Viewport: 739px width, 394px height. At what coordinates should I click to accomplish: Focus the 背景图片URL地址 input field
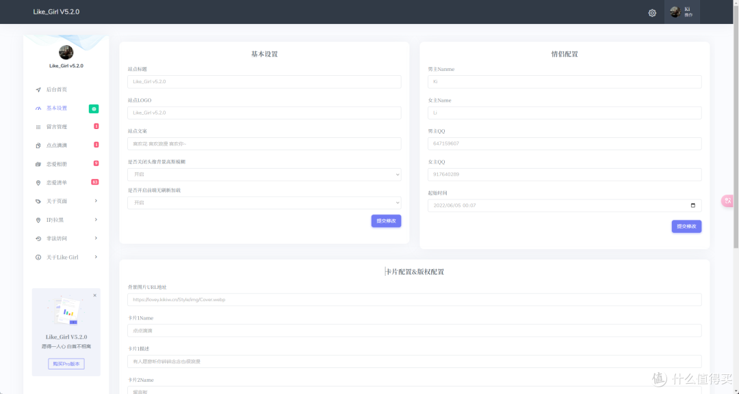coord(414,300)
